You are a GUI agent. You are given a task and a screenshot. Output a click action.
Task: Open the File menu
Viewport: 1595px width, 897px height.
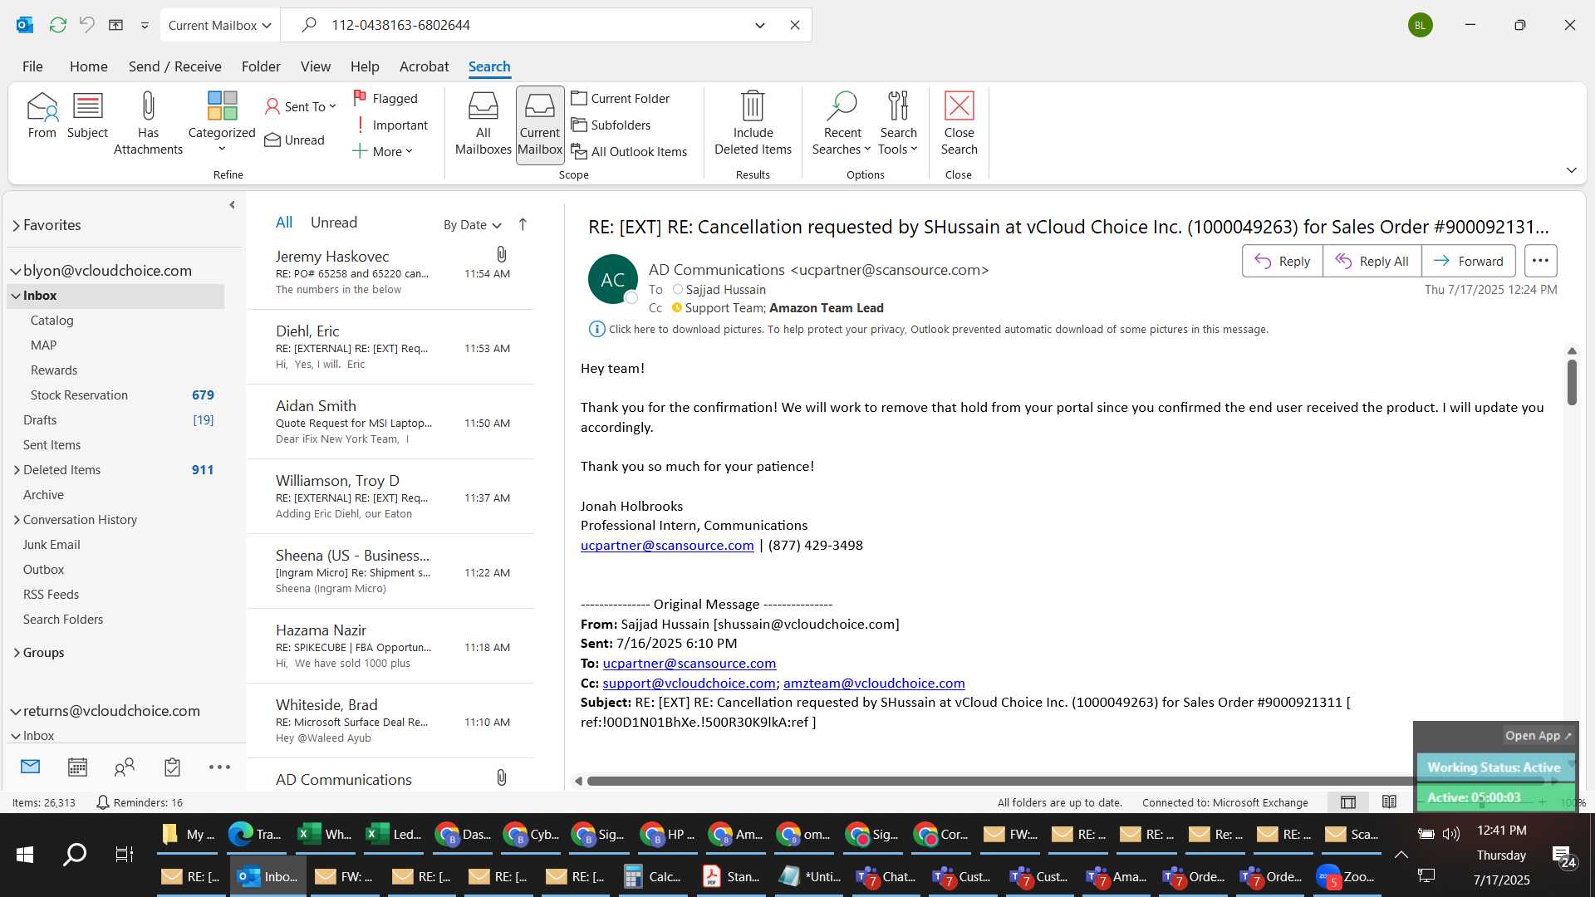(32, 66)
